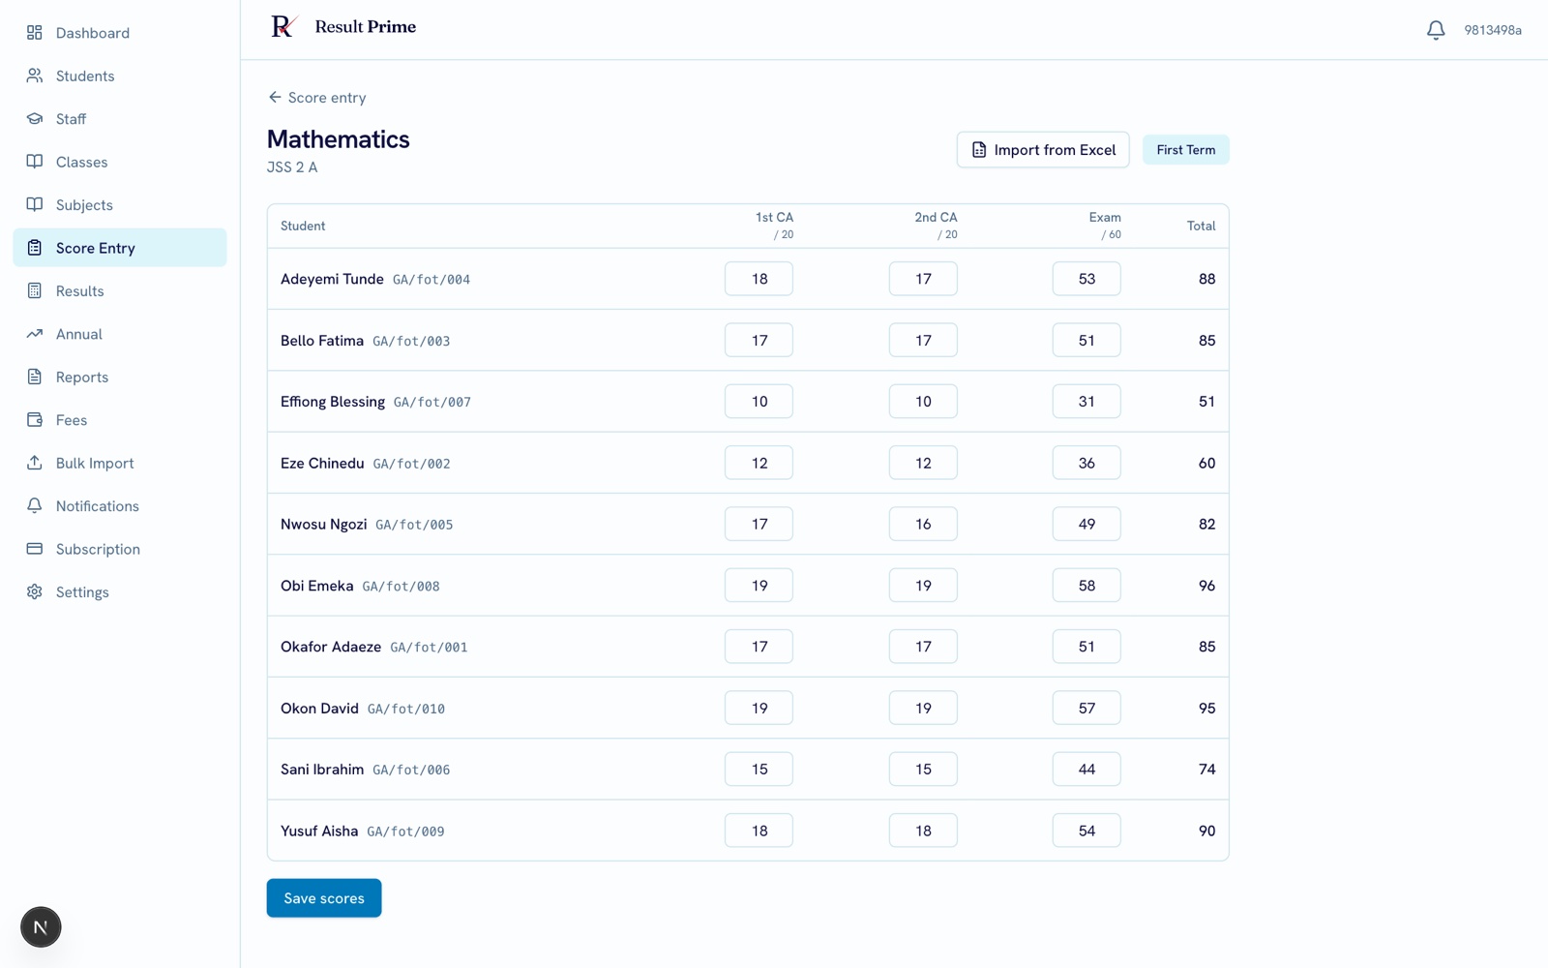Click the Staff graduation cap icon
The image size is (1548, 968).
click(35, 119)
